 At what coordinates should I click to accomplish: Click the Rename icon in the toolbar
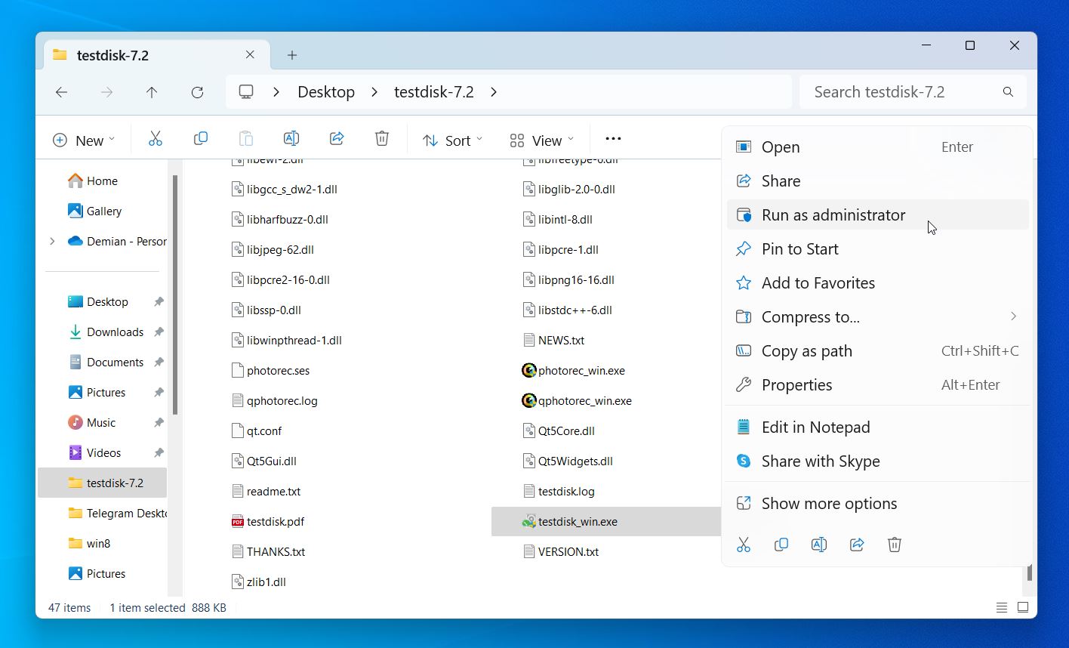pos(291,139)
